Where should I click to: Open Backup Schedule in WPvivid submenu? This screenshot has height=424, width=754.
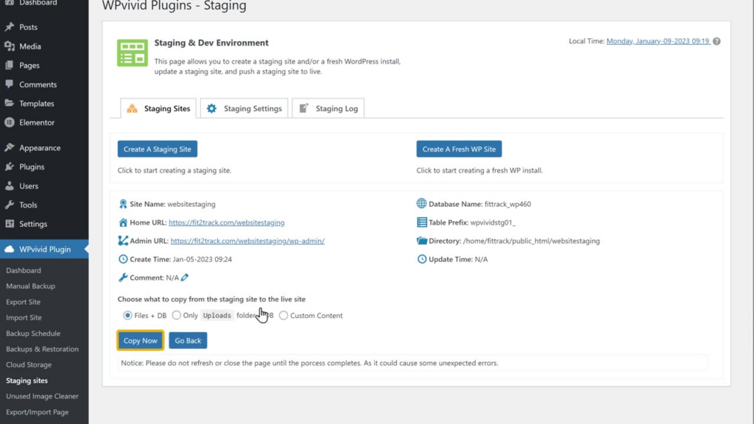[33, 333]
